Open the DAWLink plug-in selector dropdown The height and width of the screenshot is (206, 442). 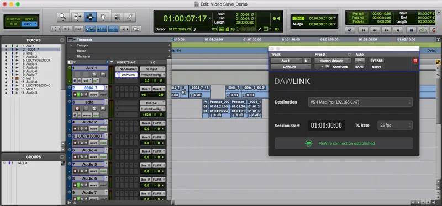[291, 67]
